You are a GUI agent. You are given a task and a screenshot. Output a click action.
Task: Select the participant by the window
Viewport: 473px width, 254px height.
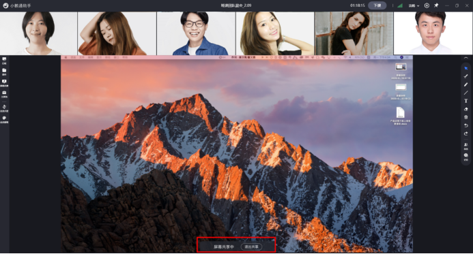(x=354, y=33)
